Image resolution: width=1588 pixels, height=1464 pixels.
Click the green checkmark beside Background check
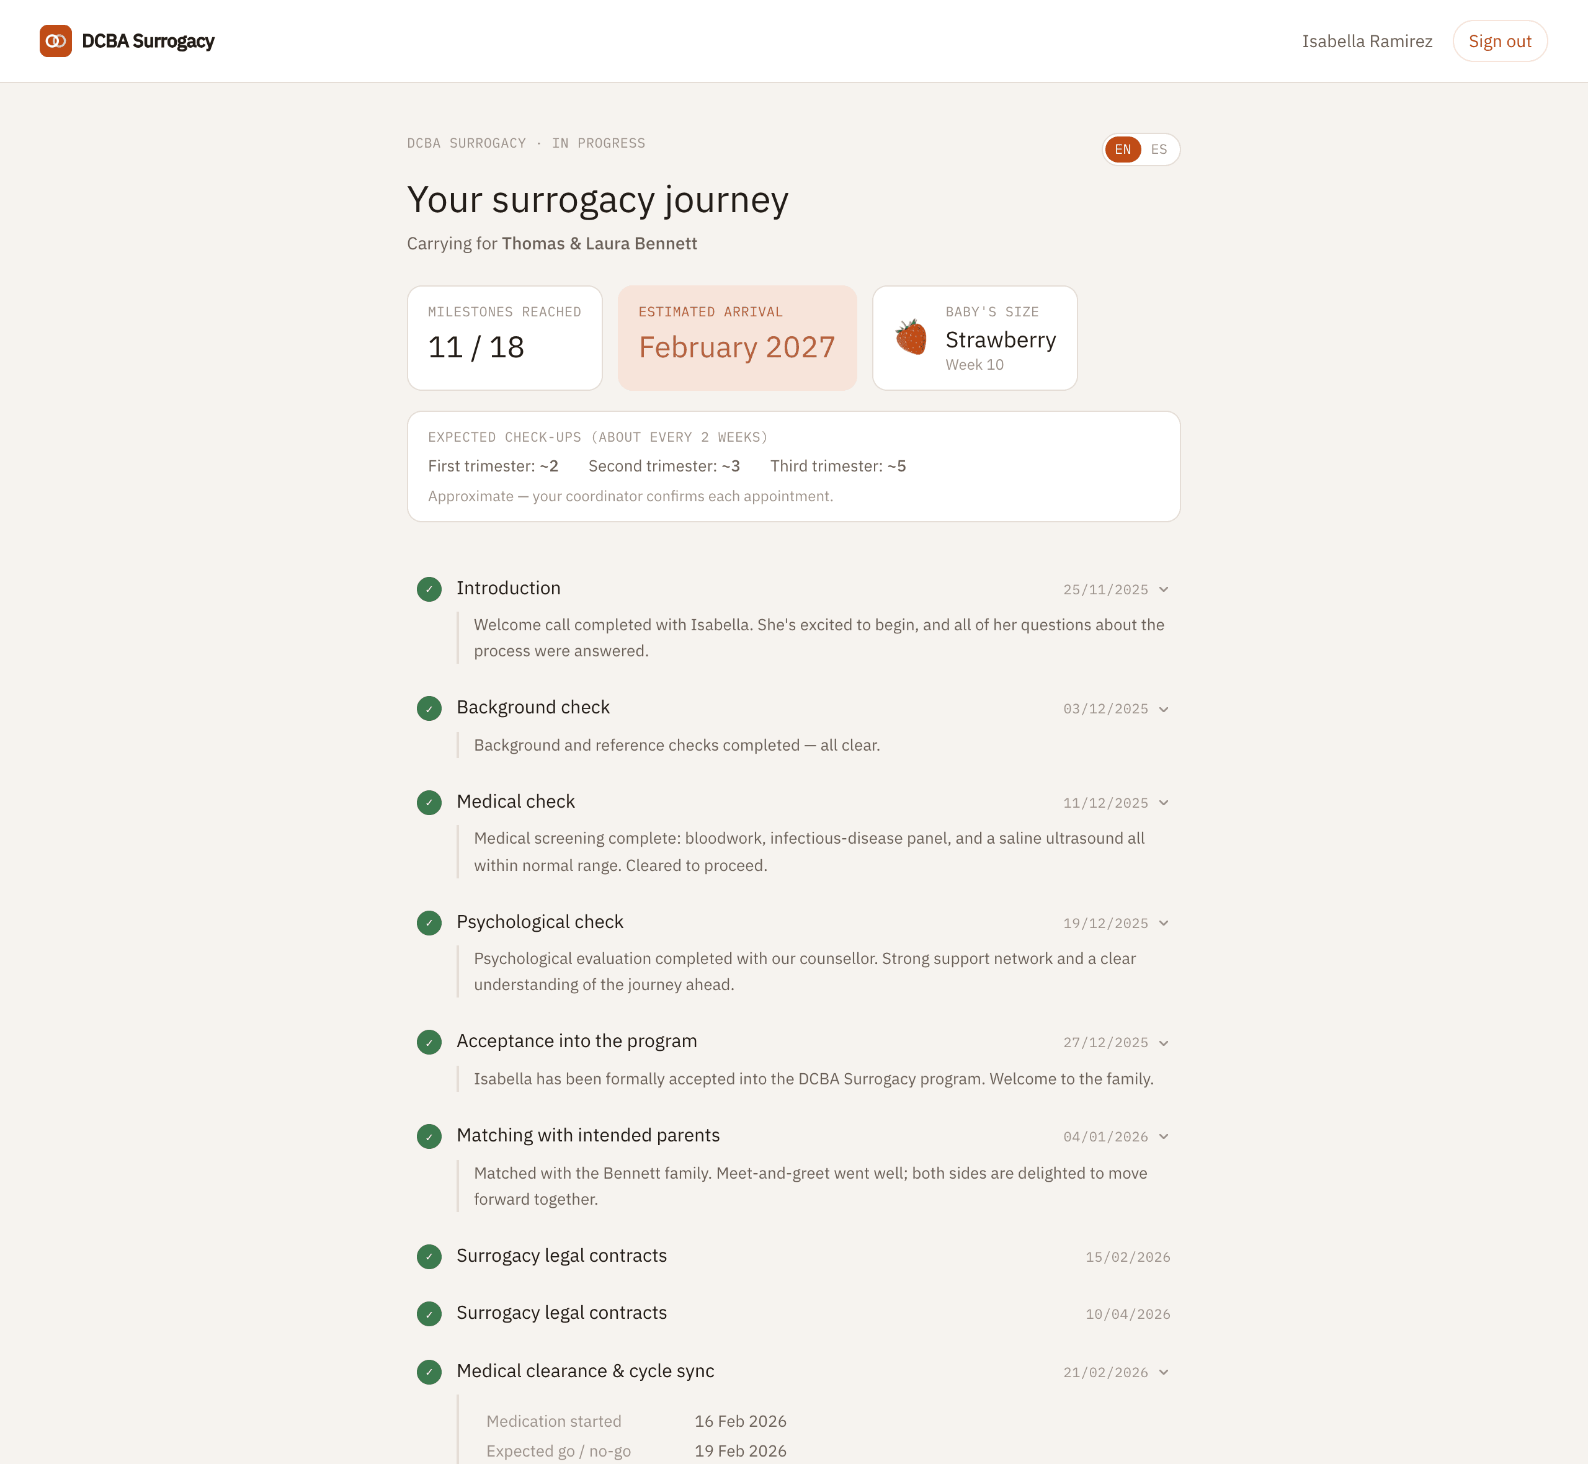(x=429, y=708)
